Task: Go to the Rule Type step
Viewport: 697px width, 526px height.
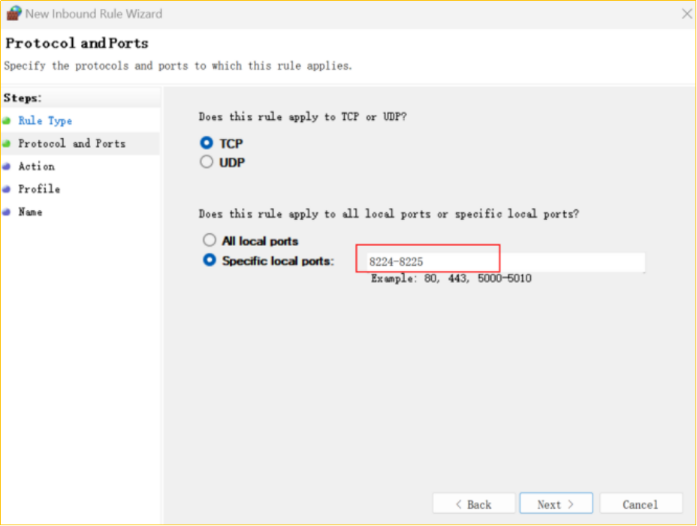Action: pos(45,121)
